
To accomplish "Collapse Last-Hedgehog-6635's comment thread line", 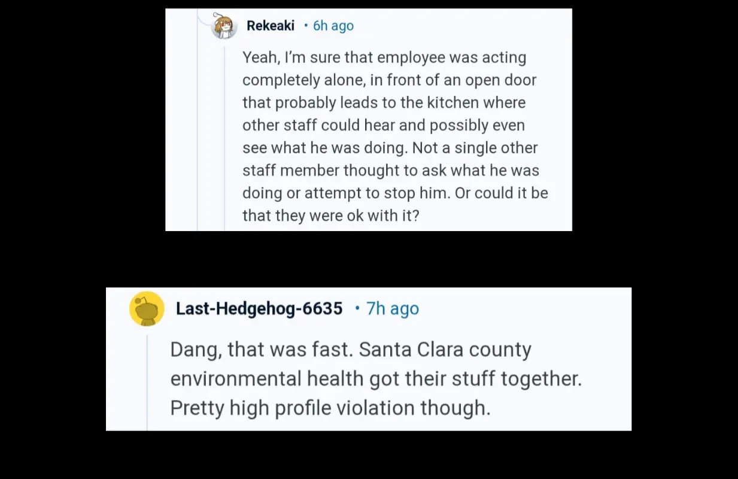I will 148,380.
